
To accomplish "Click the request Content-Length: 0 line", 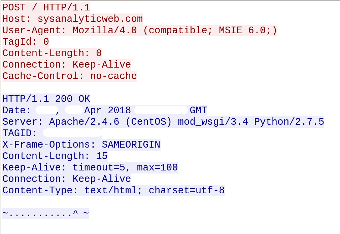I will point(52,53).
